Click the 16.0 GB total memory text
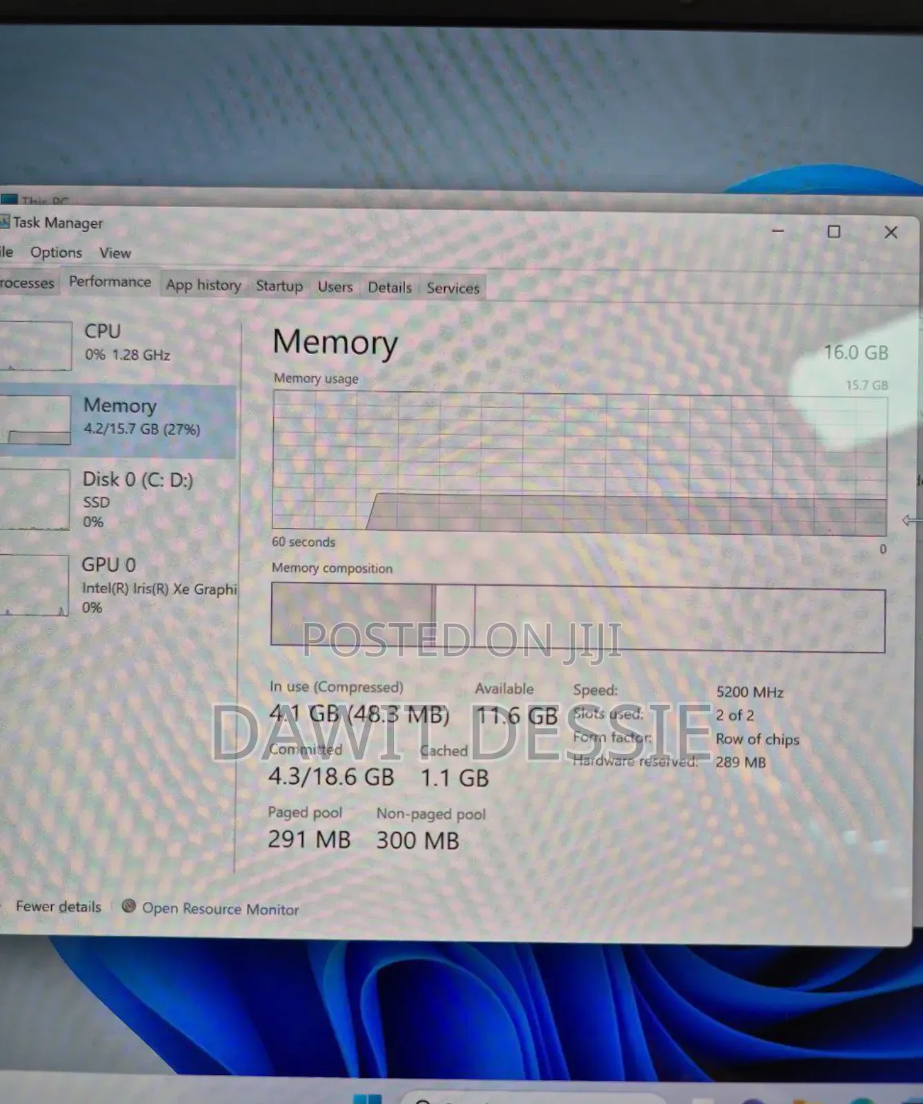 (856, 353)
